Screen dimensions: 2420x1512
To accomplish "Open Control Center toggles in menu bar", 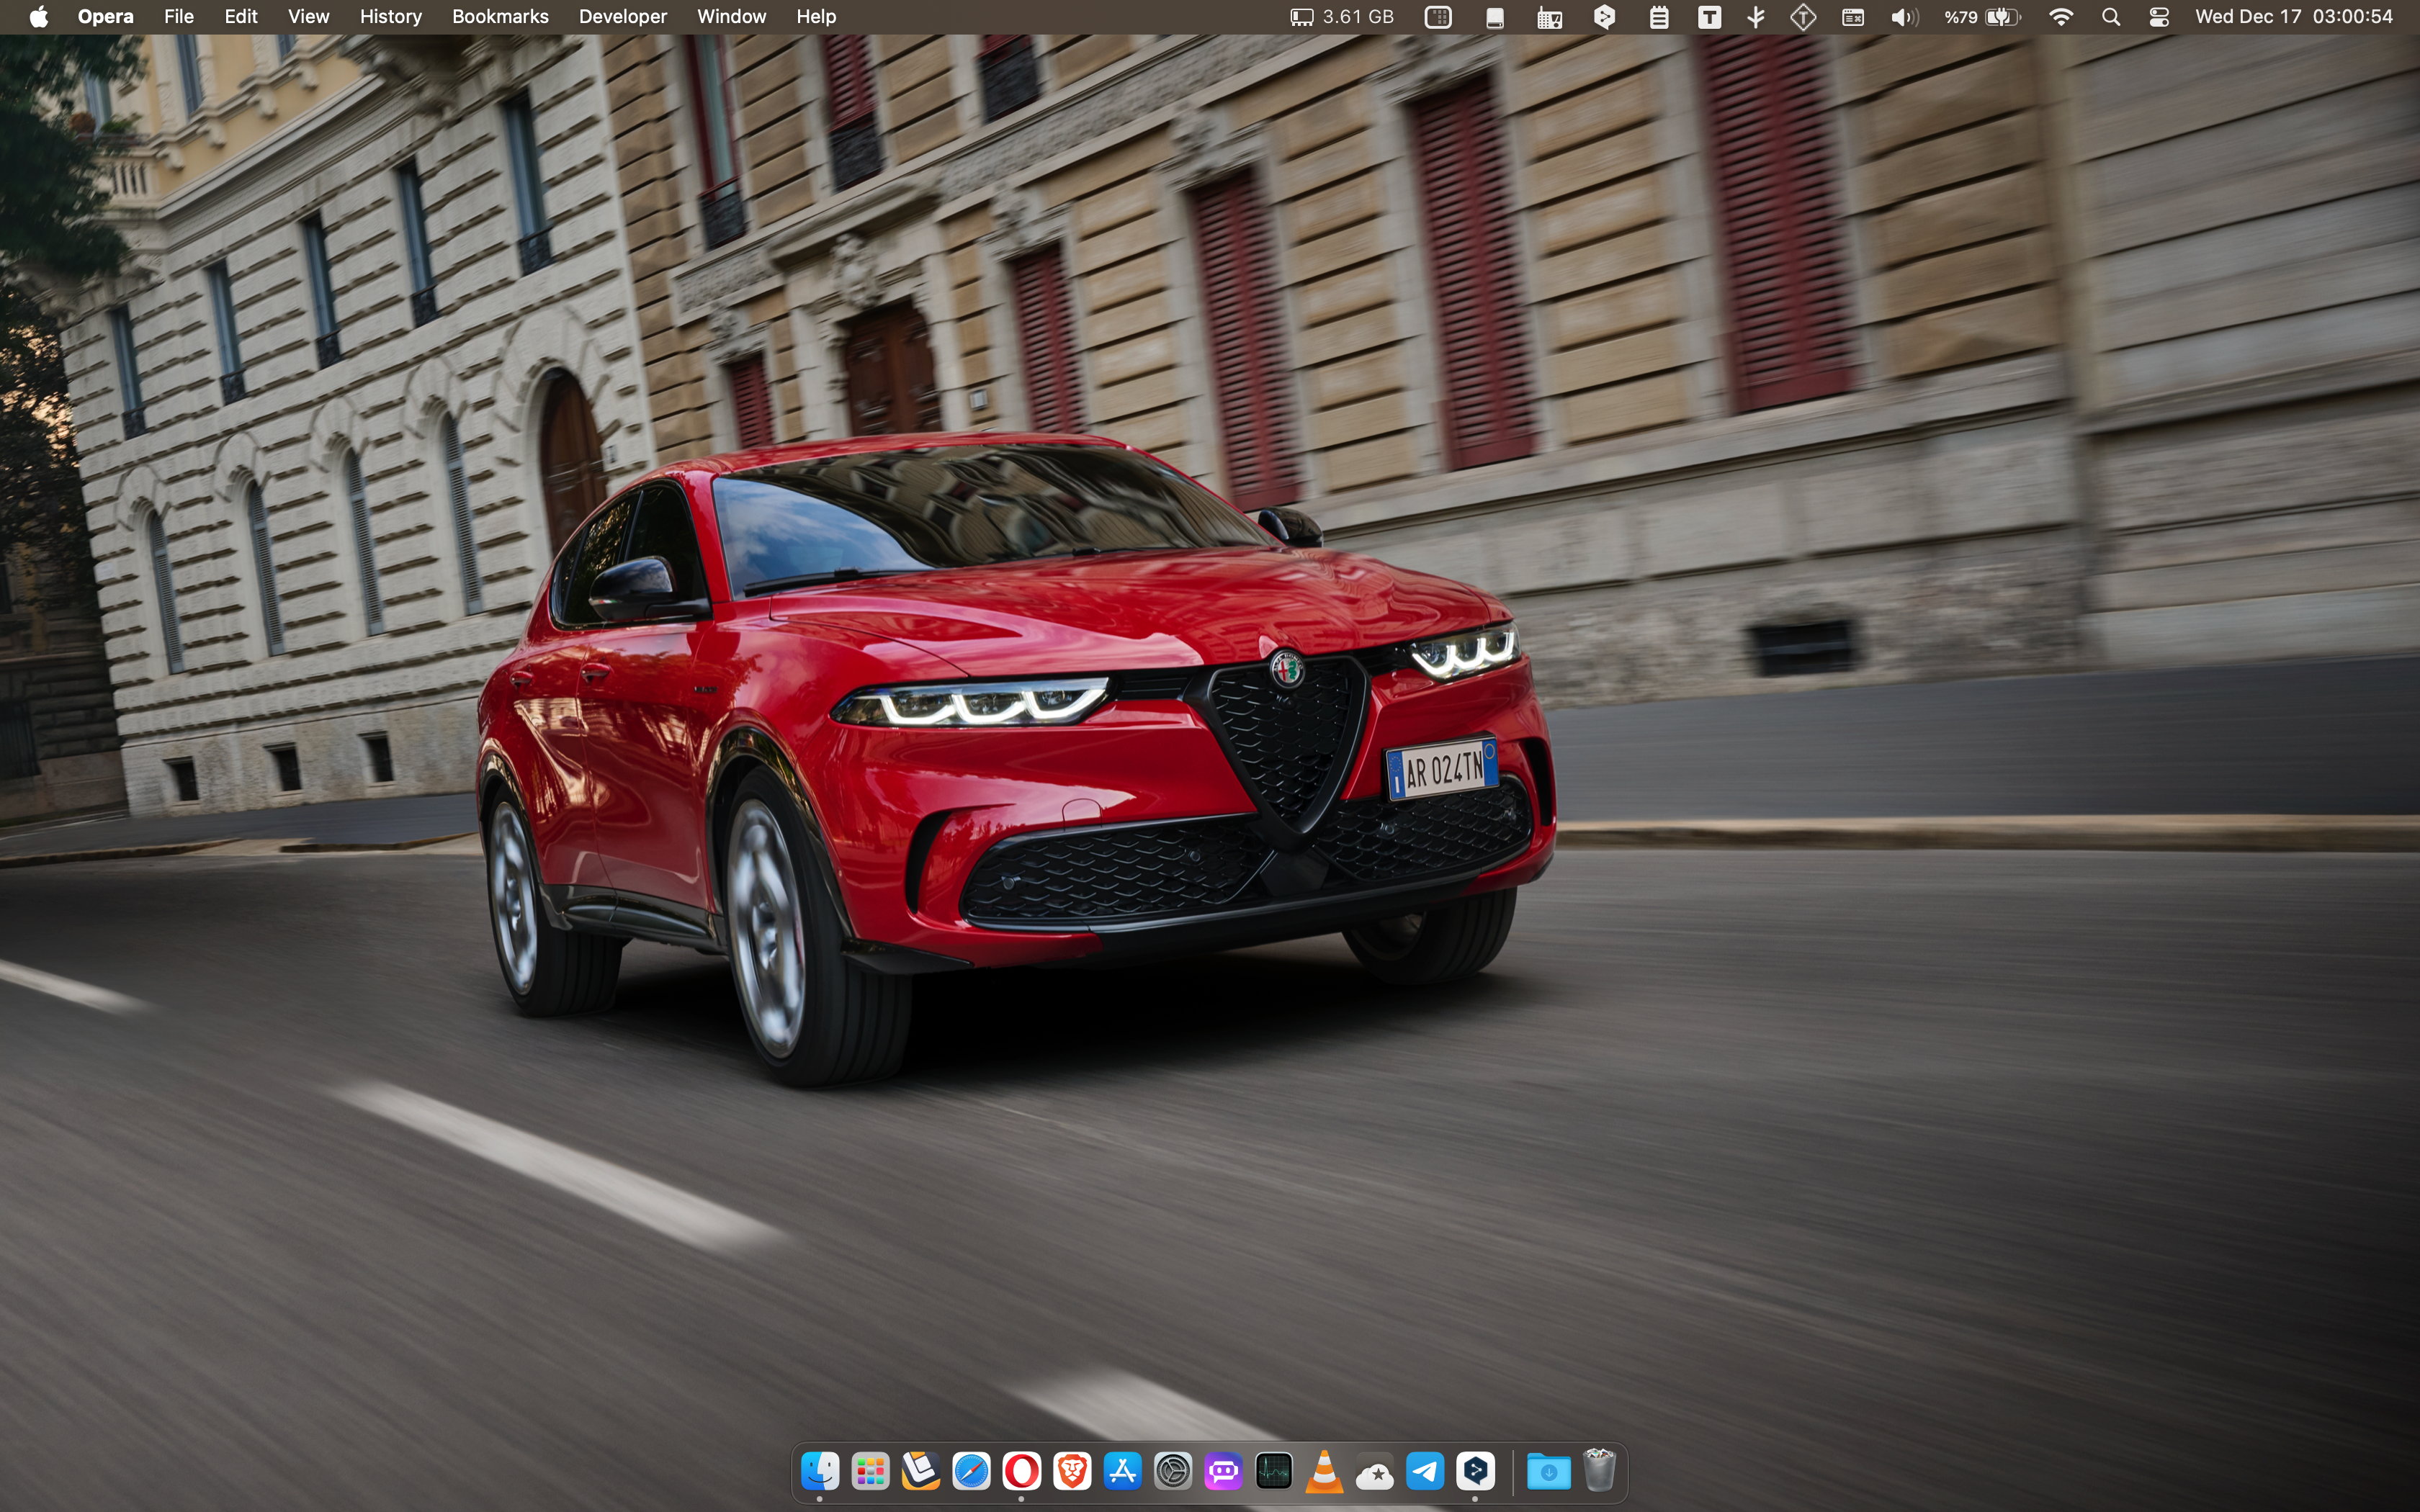I will click(2159, 17).
